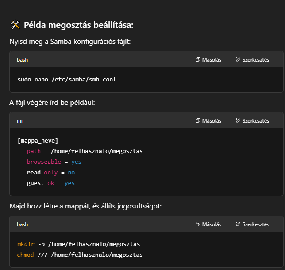285x270 pixels.
Task: Click the '[mappa_neve]' section header line
Action: coord(38,140)
